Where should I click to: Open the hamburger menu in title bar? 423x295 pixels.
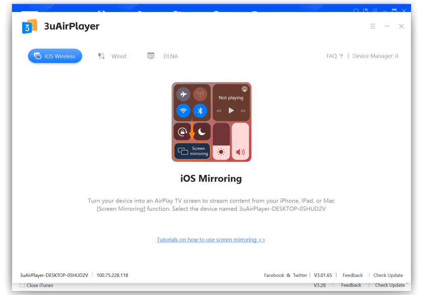click(373, 26)
